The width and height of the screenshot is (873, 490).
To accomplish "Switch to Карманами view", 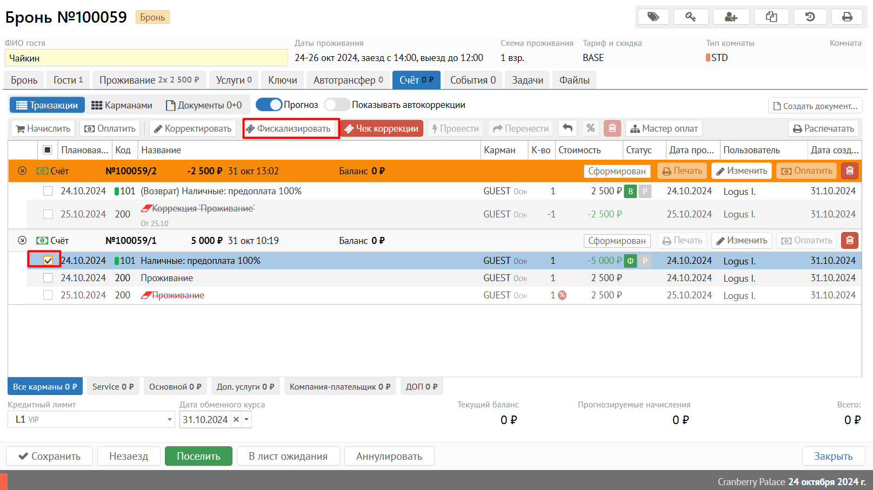I will click(x=122, y=105).
